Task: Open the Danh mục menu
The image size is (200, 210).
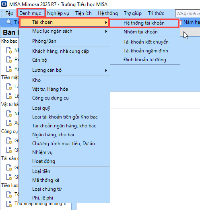Action: [x=31, y=13]
